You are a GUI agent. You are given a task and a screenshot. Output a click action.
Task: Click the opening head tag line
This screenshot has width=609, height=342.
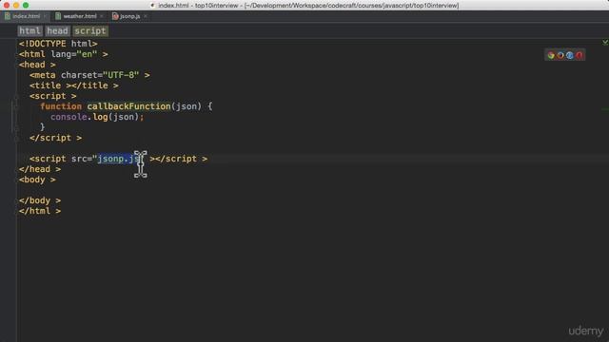tap(37, 65)
